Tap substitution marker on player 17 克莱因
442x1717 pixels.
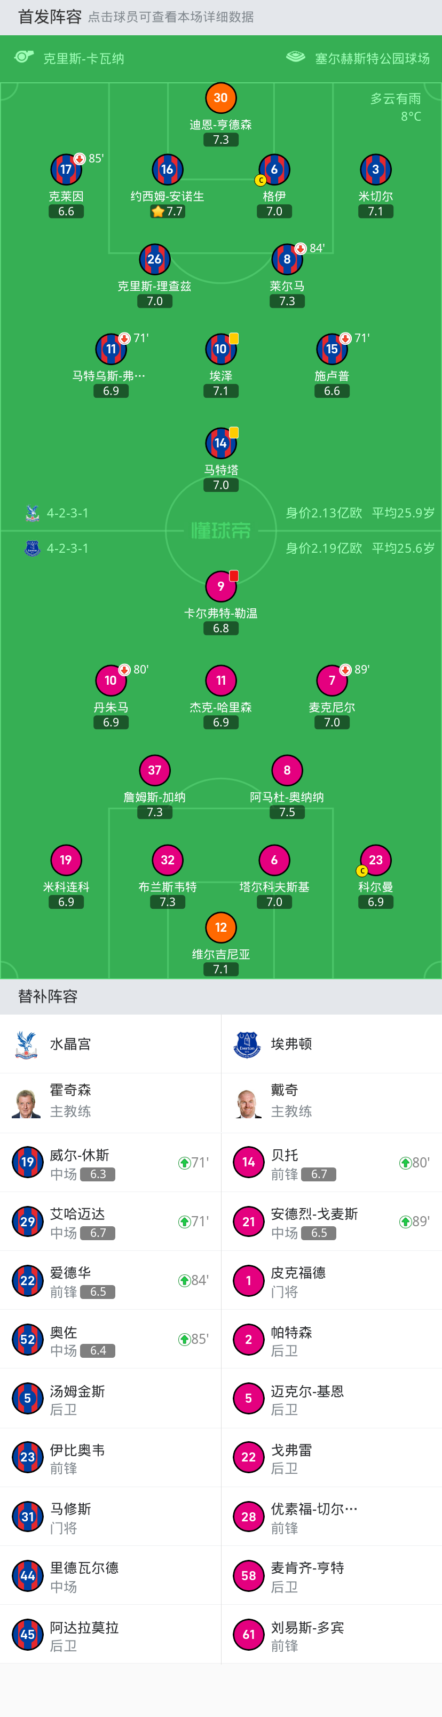tap(79, 159)
